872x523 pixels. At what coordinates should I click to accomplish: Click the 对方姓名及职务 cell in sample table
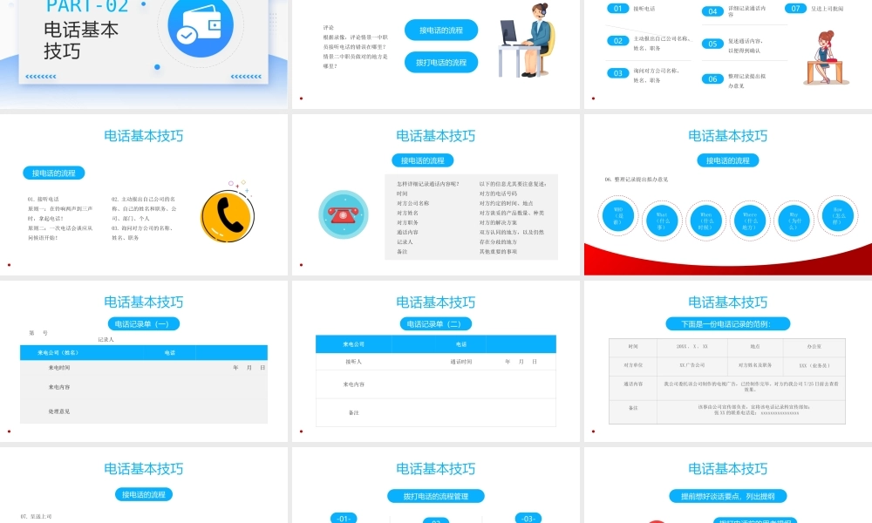(754, 365)
